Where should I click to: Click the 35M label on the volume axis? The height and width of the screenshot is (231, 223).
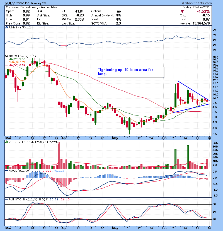[x=215, y=143]
